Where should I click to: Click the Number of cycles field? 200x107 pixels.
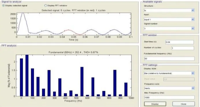click(x=183, y=48)
